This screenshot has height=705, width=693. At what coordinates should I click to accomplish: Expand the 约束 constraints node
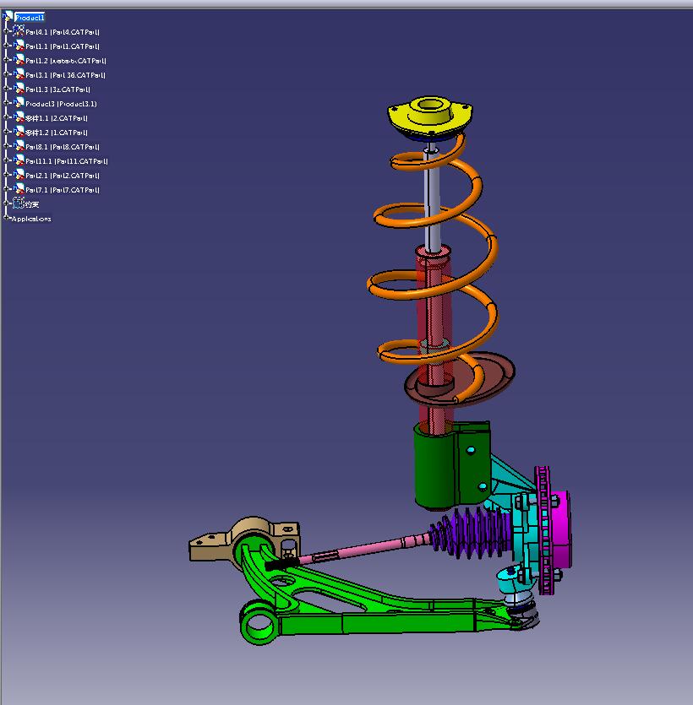coord(6,203)
